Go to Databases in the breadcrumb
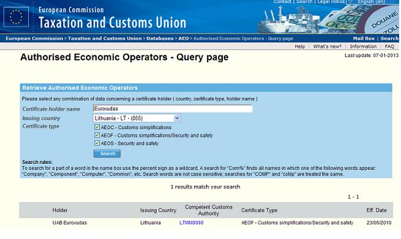The image size is (401, 239). [160, 39]
